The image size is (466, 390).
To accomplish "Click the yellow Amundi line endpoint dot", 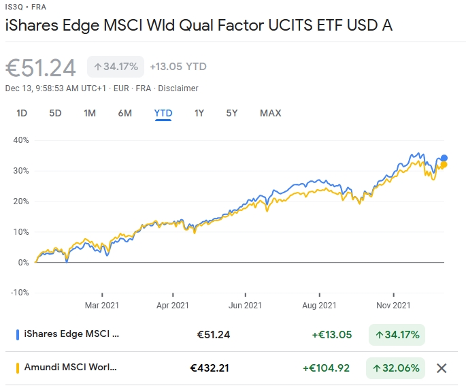I will coord(444,165).
